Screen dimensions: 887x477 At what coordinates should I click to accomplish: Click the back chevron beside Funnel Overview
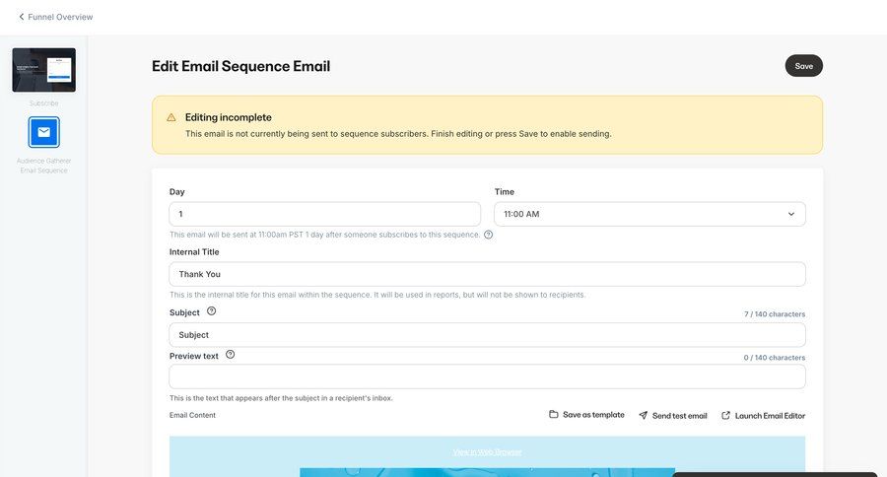pos(22,17)
